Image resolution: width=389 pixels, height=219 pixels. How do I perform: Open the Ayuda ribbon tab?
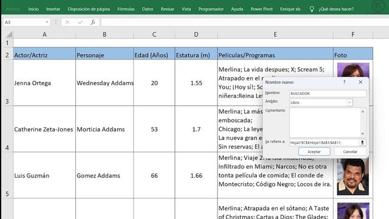tap(237, 9)
